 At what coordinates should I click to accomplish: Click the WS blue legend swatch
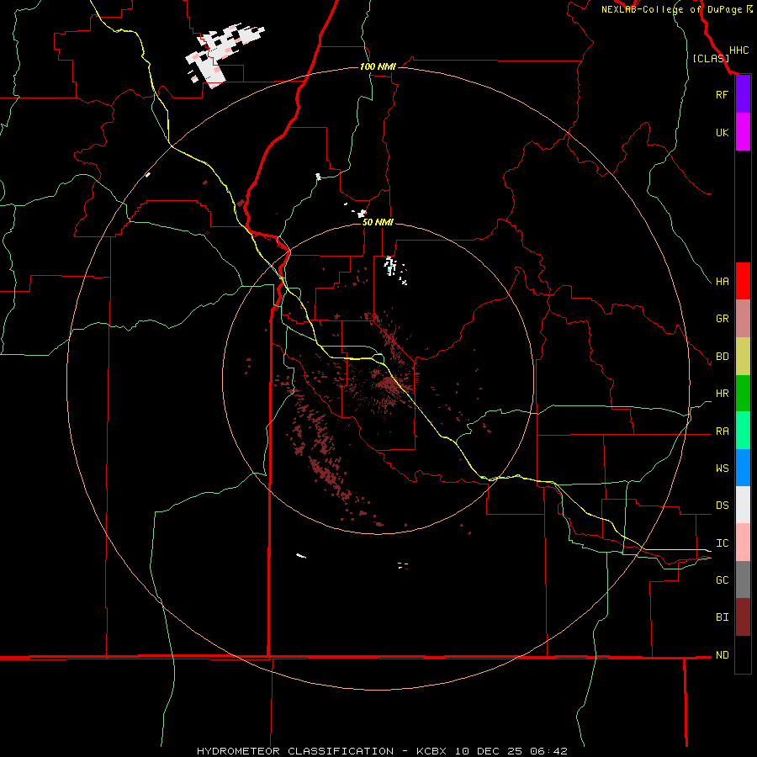coord(743,468)
